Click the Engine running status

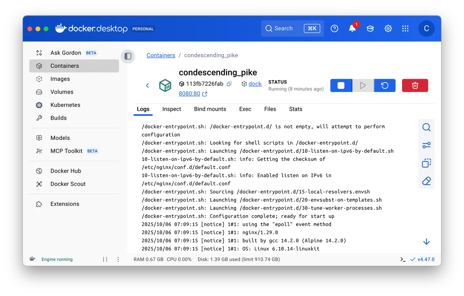pyautogui.click(x=57, y=259)
